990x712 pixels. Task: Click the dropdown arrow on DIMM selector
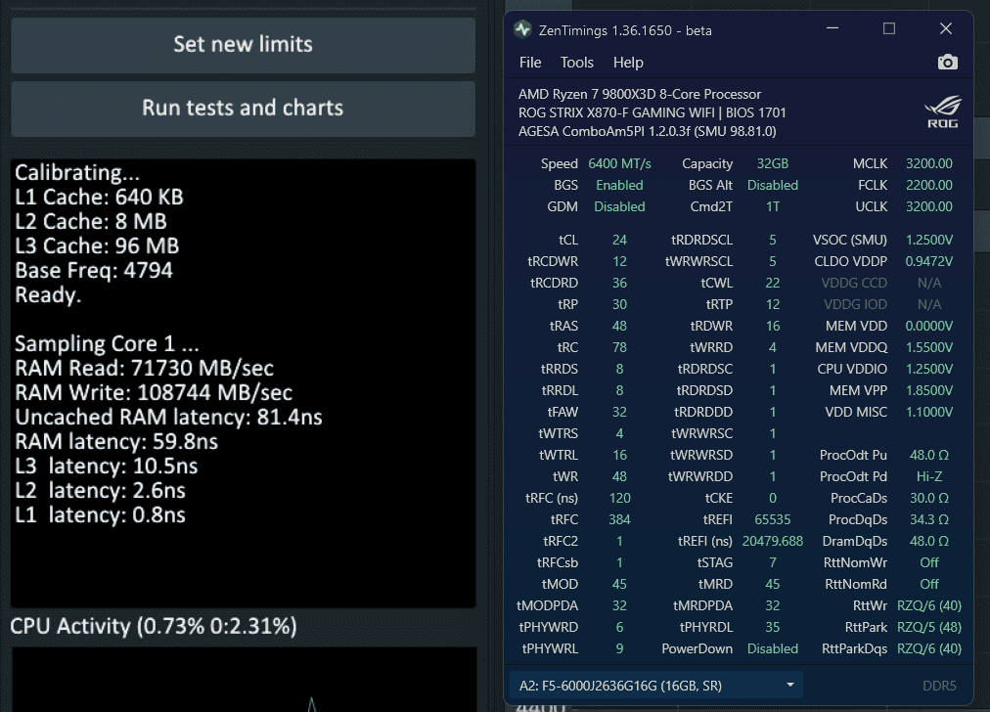tap(790, 686)
